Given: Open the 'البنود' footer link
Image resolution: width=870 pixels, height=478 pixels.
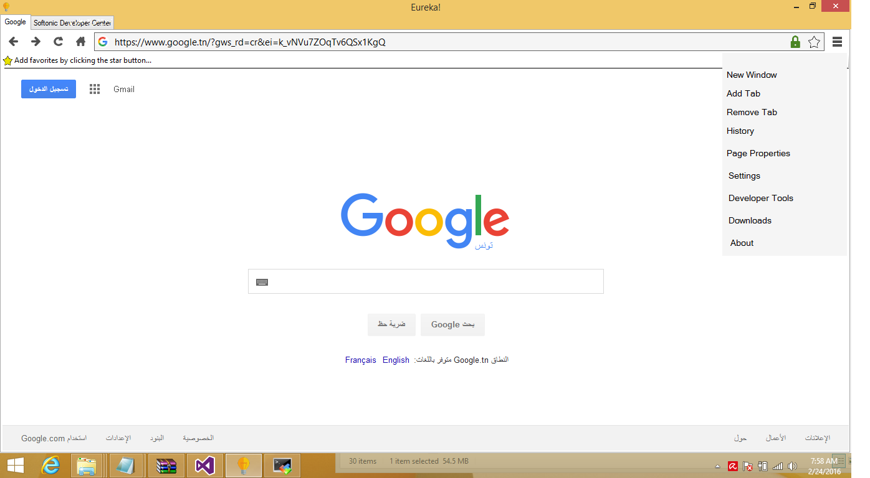Looking at the screenshot, I should [x=156, y=438].
